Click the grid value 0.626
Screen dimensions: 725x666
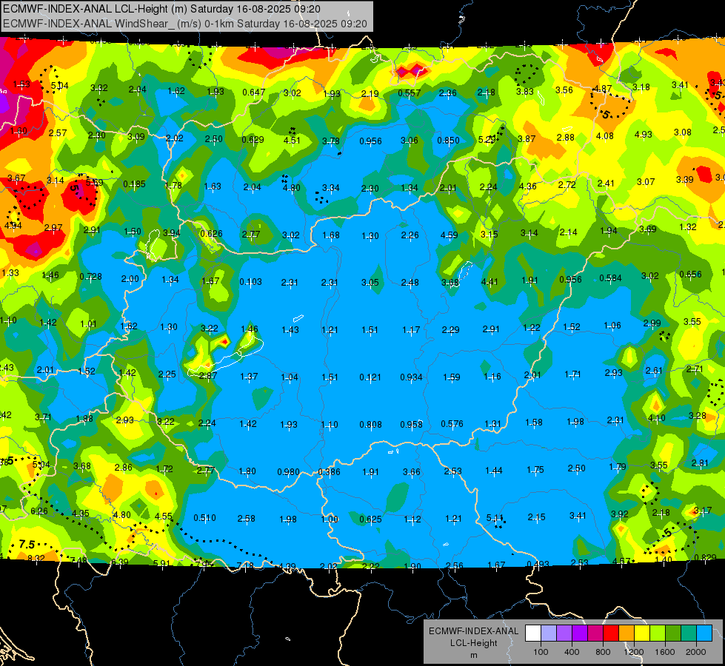tap(211, 234)
